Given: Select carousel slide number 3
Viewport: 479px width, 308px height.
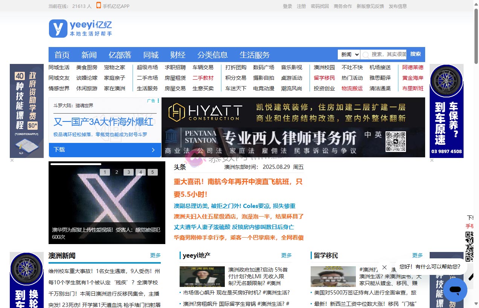Looking at the screenshot, I should (128, 172).
